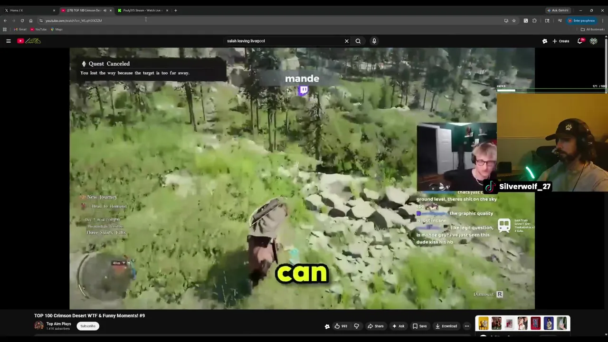
Task: Click the Ask Gemini button
Action: point(558,10)
